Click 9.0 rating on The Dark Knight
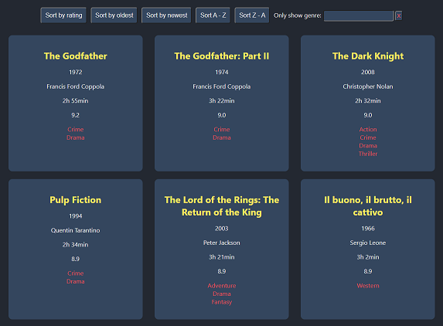443x326 pixels. [368, 115]
